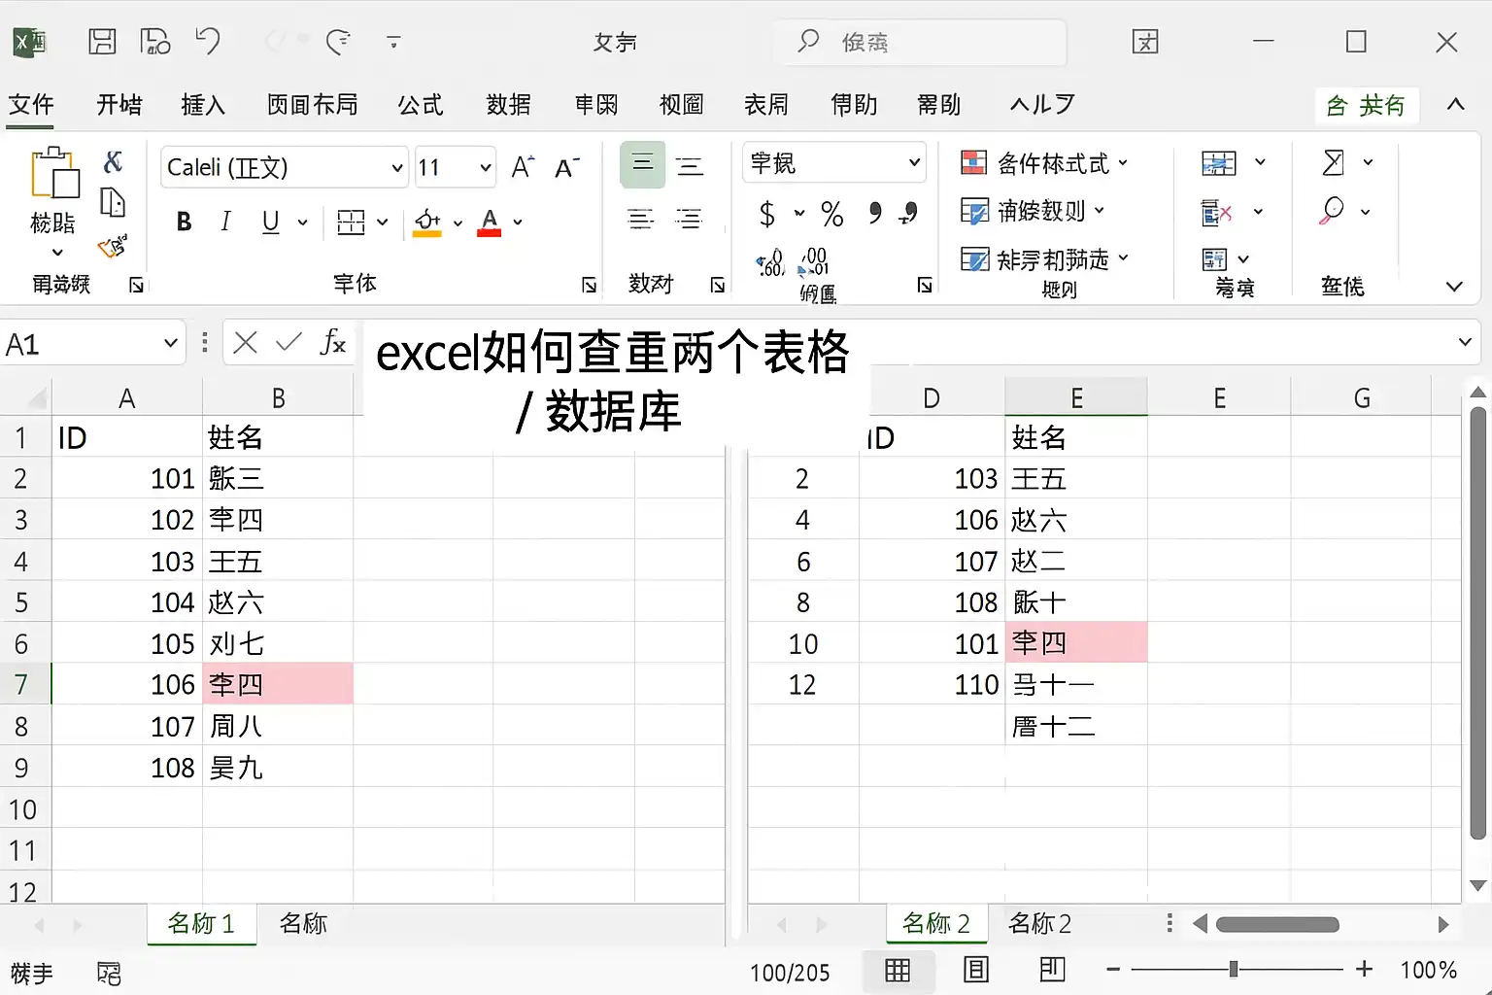1492x995 pixels.
Task: Switch to the 页面布局 ribbon tab
Action: click(x=313, y=104)
